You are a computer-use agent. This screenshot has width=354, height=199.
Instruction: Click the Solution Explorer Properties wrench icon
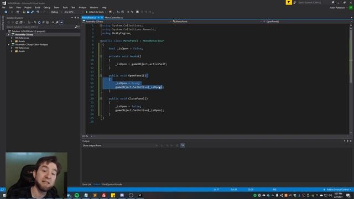pyautogui.click(x=57, y=22)
